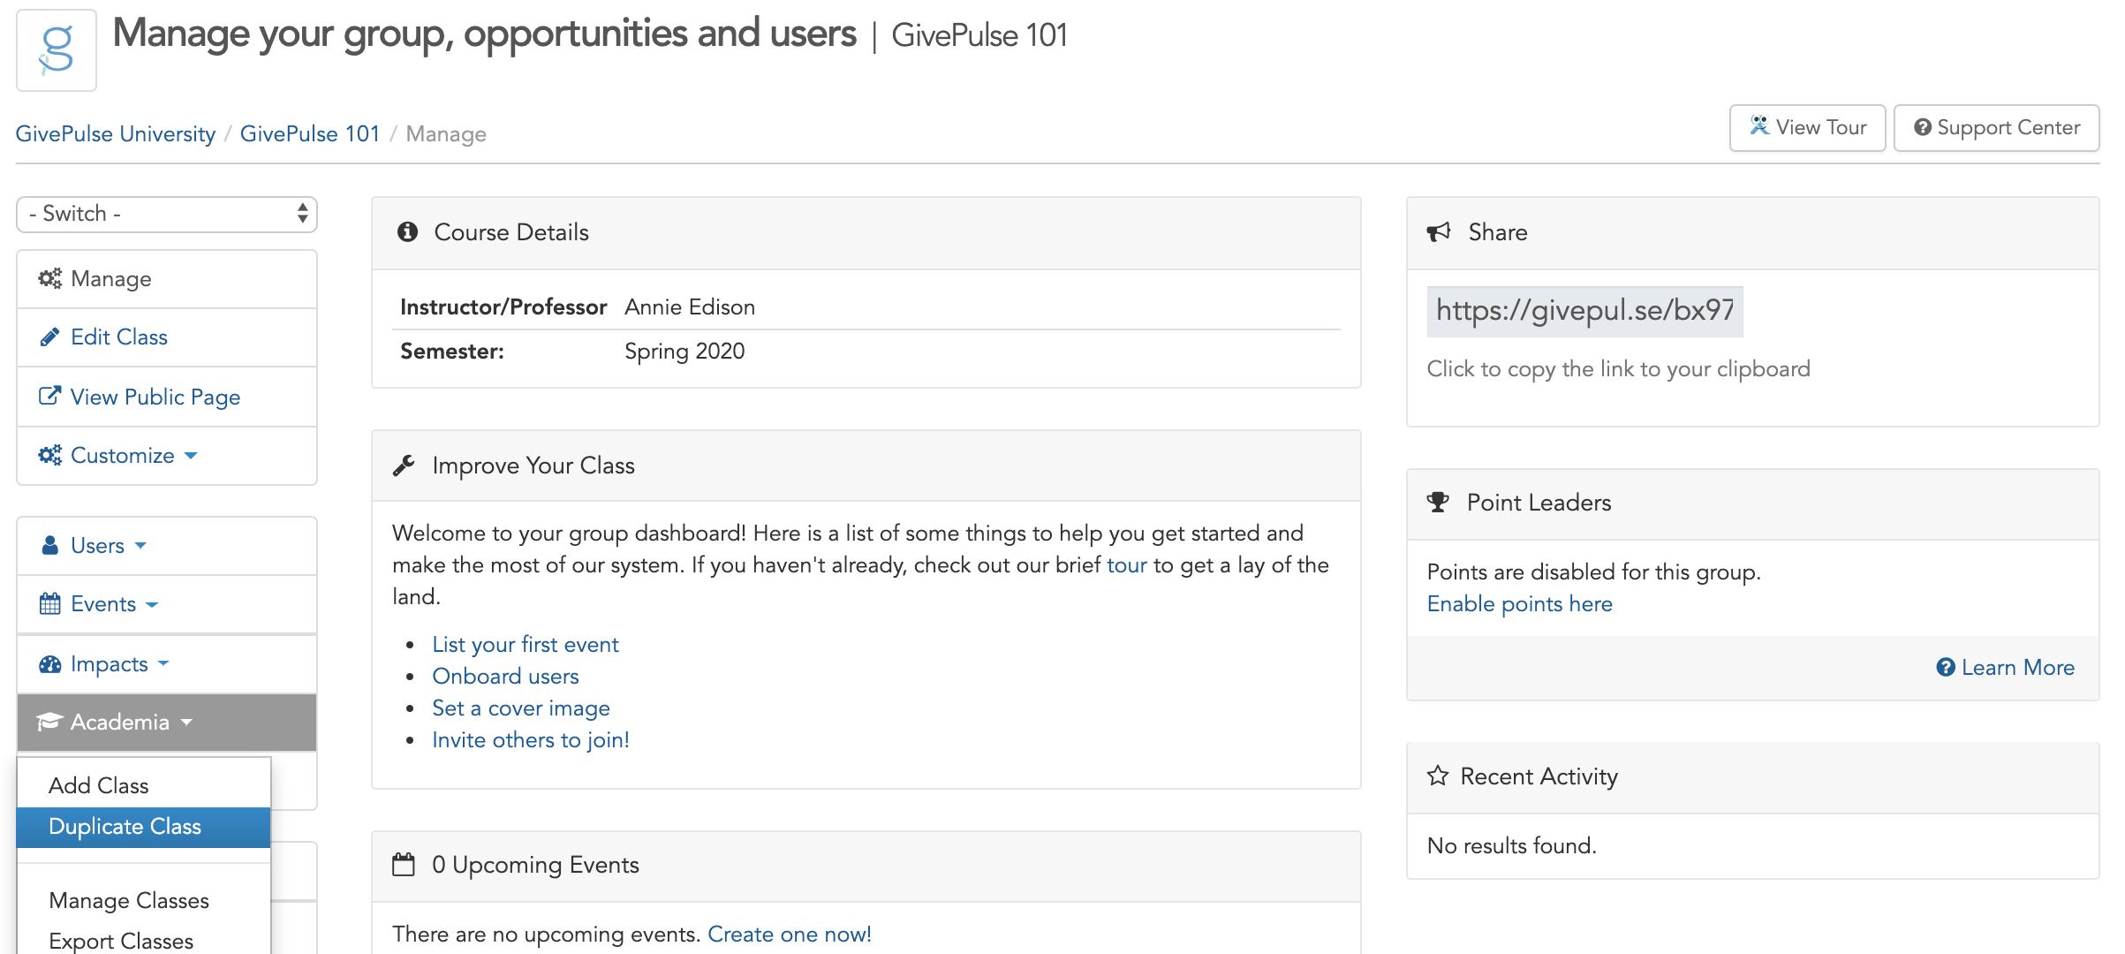Click the Course Details info icon
This screenshot has width=2125, height=954.
[x=407, y=232]
